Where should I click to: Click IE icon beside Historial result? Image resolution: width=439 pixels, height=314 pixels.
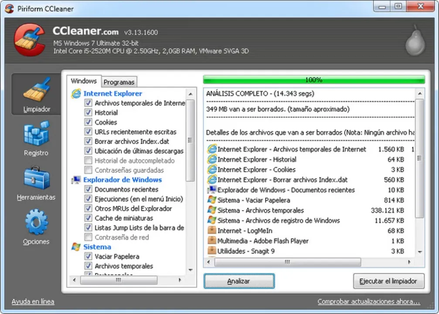[212, 159]
